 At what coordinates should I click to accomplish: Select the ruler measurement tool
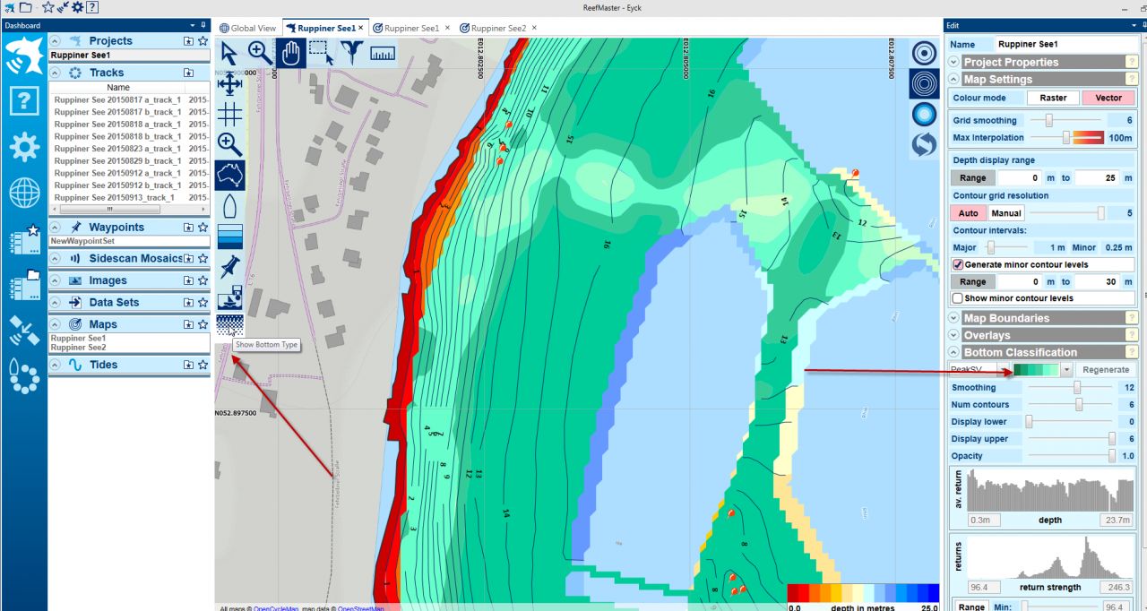383,54
